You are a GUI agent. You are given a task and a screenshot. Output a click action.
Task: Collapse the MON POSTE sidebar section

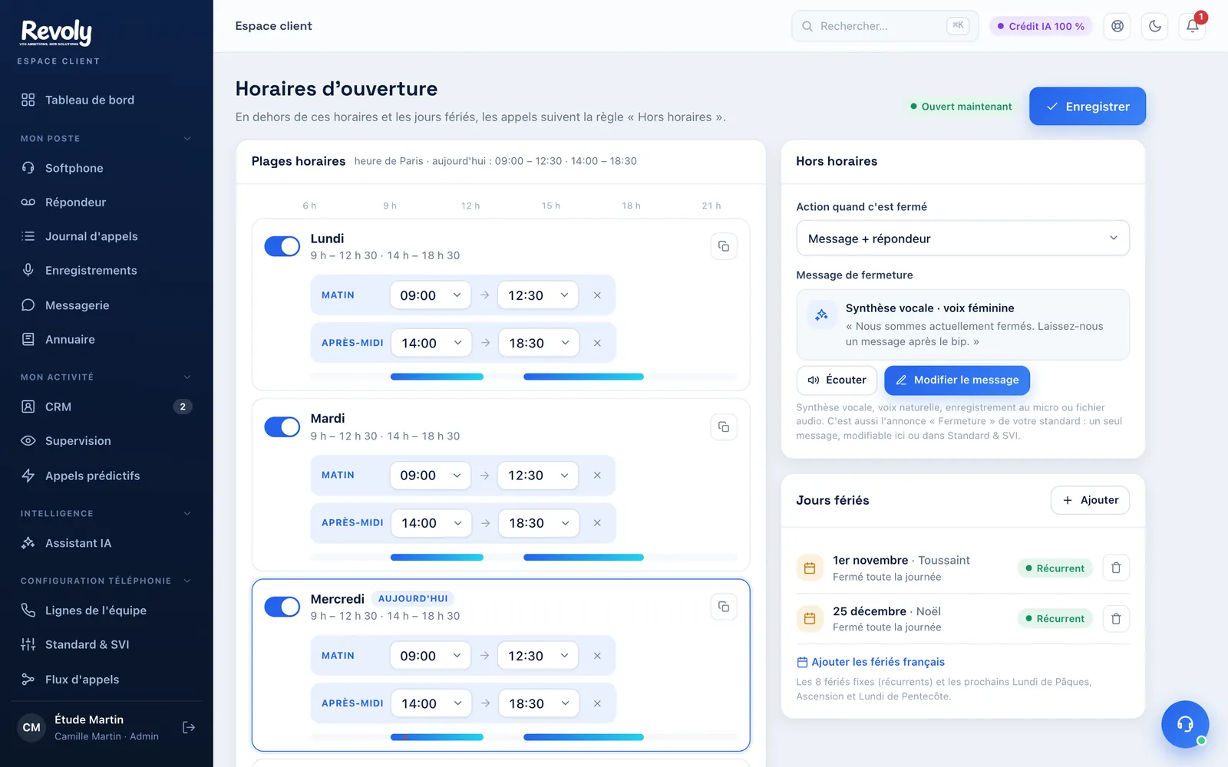pos(187,139)
